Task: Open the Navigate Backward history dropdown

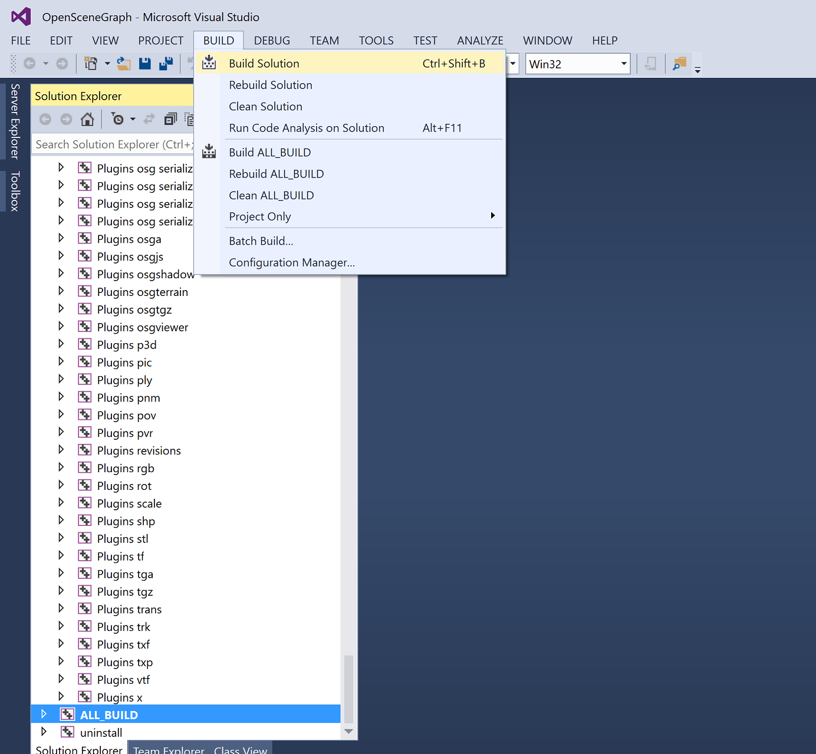Action: tap(45, 64)
